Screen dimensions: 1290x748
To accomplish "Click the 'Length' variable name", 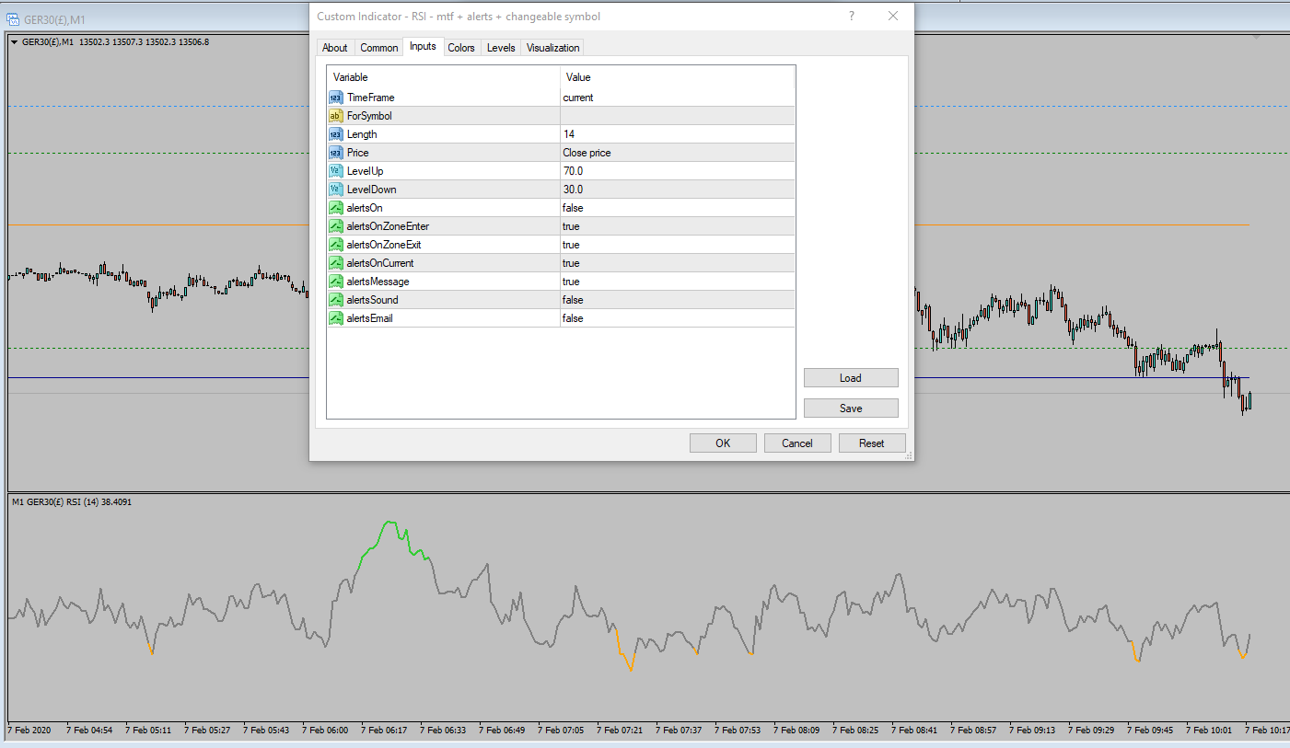I will (362, 134).
